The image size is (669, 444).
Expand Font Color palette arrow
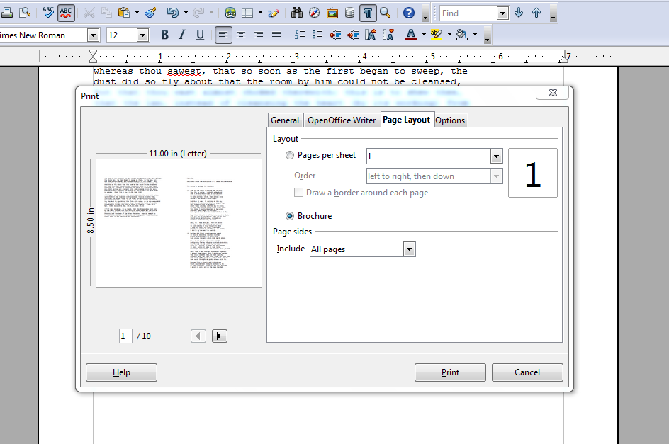(424, 35)
